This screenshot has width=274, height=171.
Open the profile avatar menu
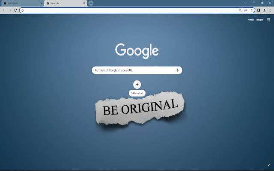pyautogui.click(x=265, y=10)
